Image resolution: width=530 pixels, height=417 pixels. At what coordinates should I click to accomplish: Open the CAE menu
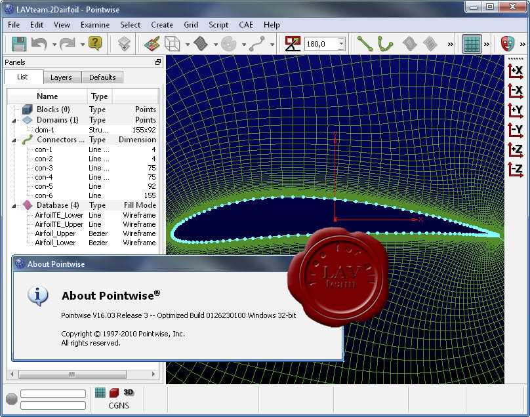pyautogui.click(x=246, y=25)
